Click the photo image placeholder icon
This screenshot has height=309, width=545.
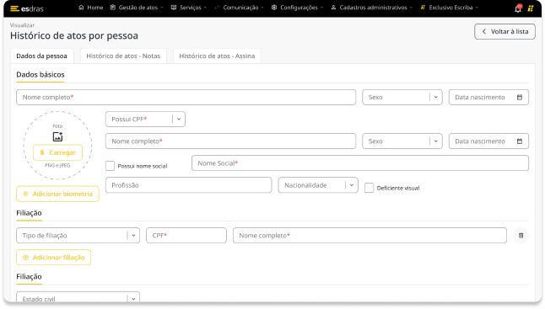pyautogui.click(x=57, y=136)
